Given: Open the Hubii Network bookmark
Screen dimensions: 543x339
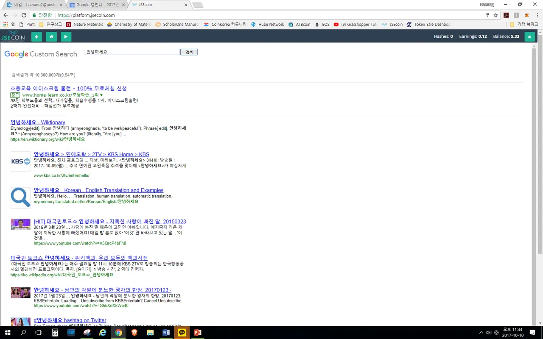Looking at the screenshot, I should (267, 25).
